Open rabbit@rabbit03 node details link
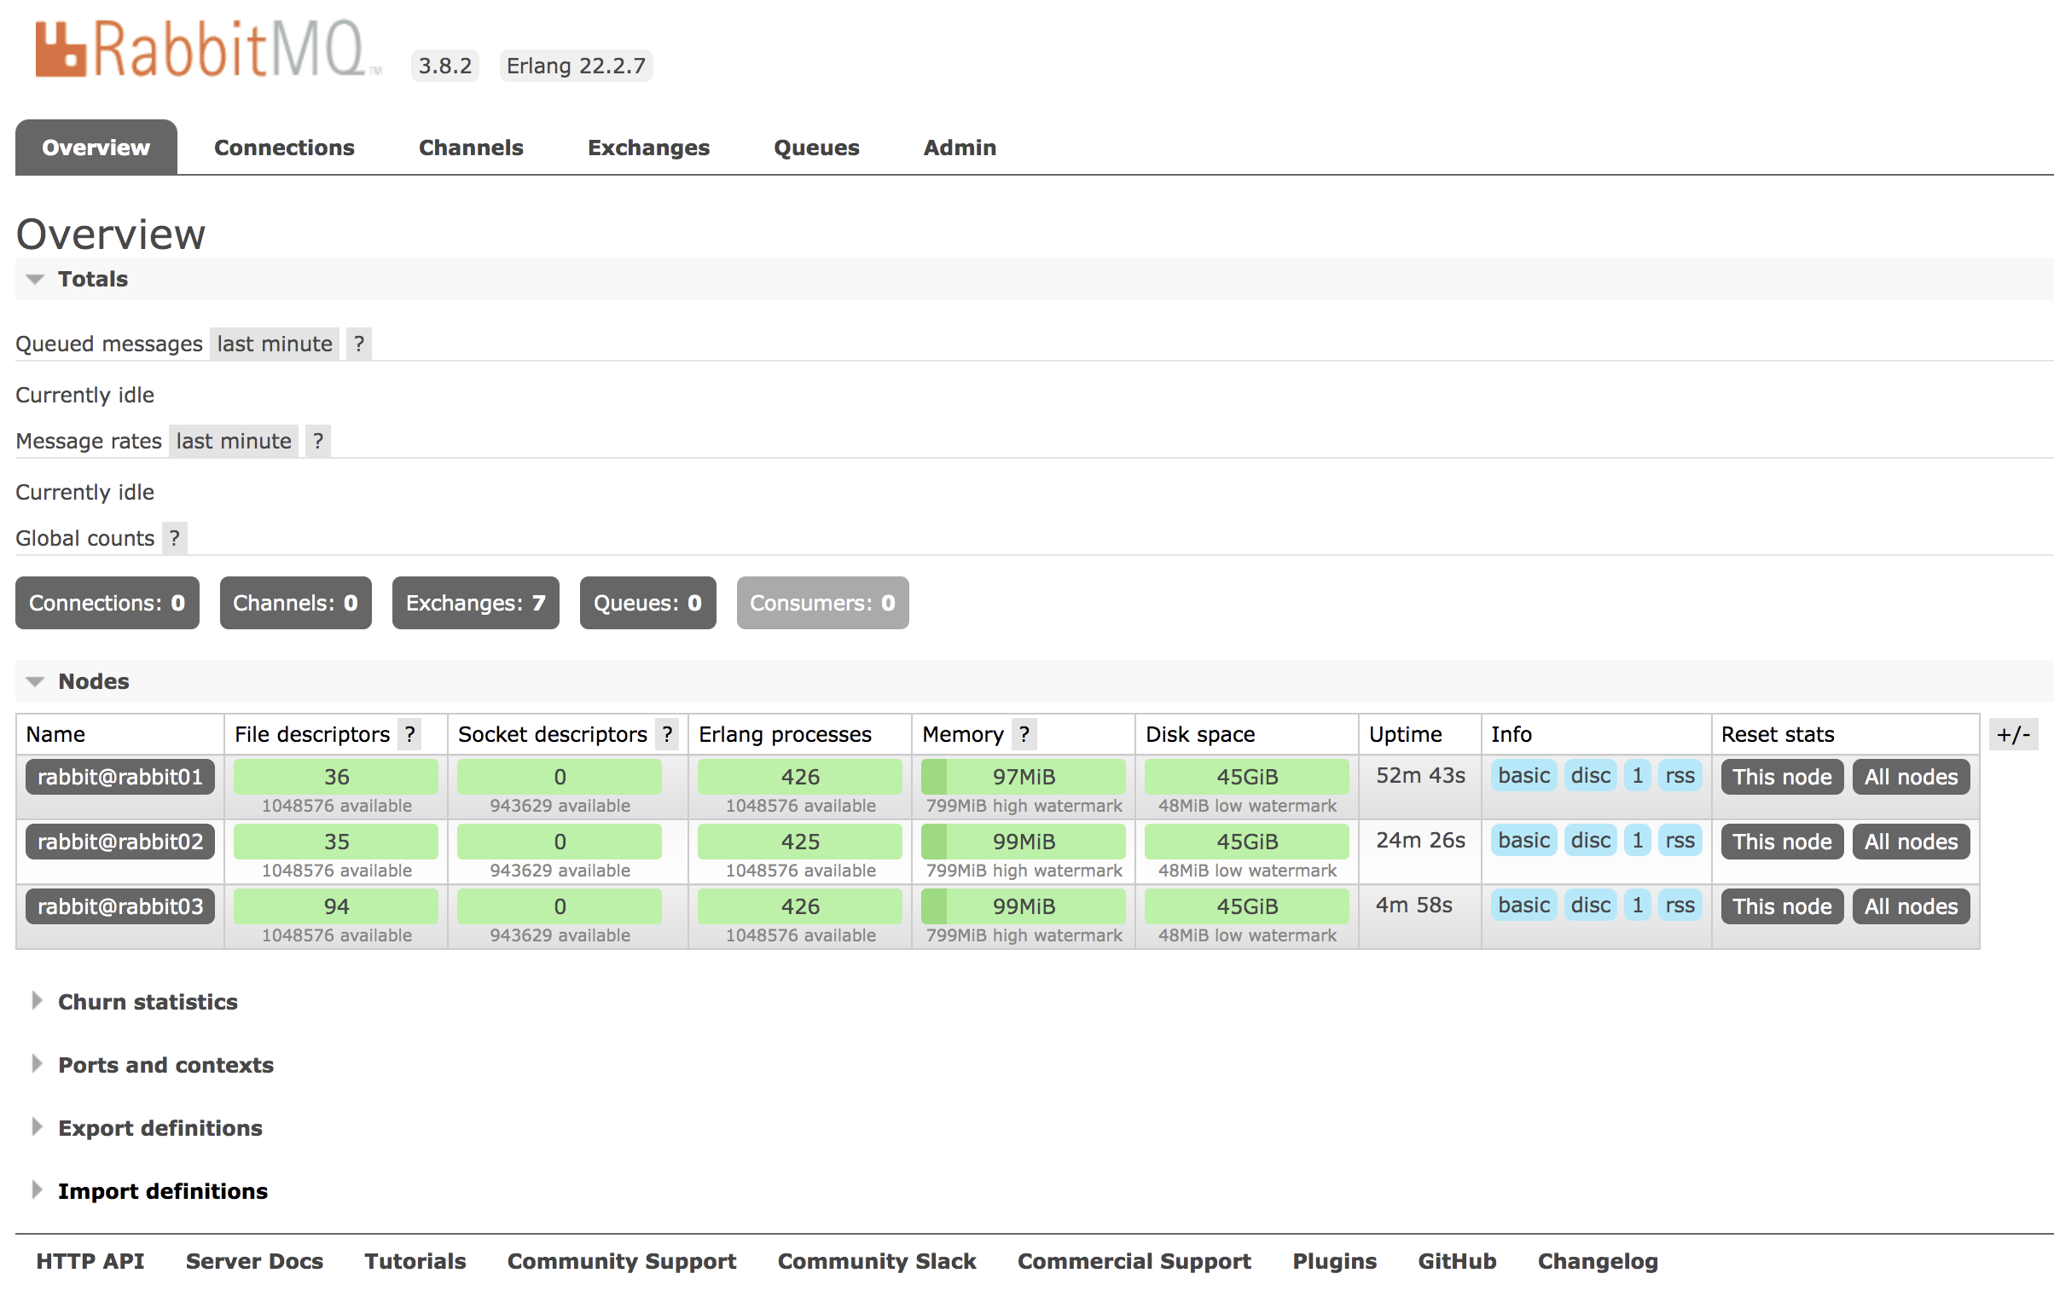Image resolution: width=2054 pixels, height=1308 pixels. [120, 906]
